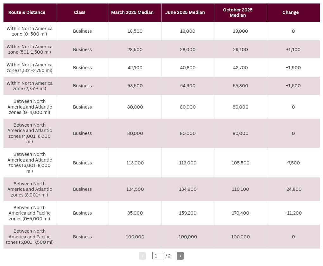This screenshot has width=323, height=266.
Task: Sort by March 2025 Median header
Action: [x=135, y=13]
